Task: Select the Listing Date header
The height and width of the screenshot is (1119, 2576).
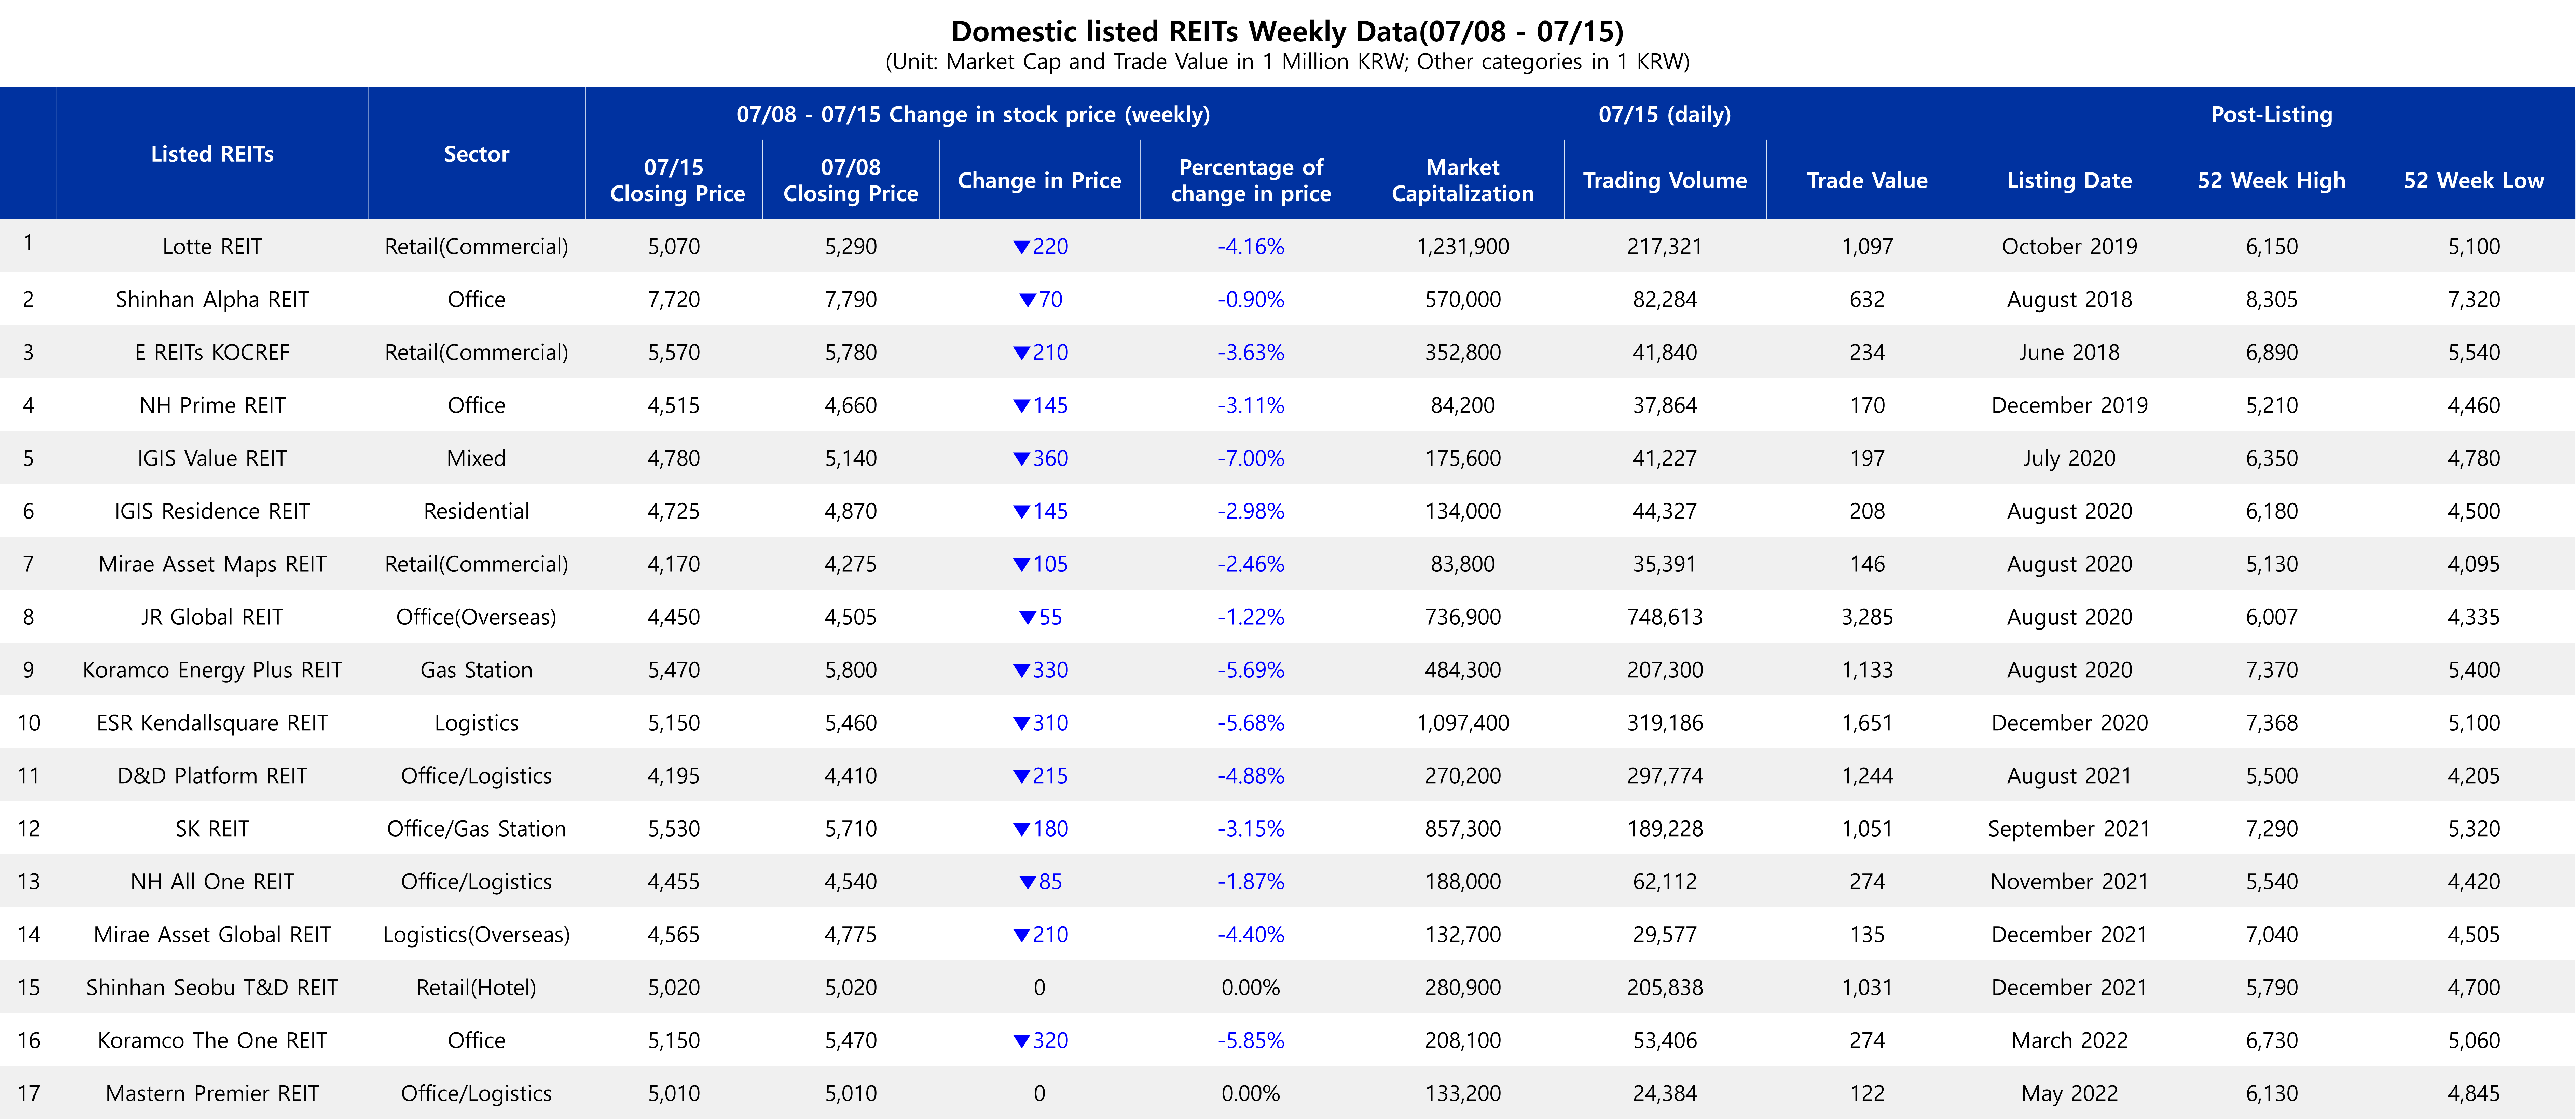Action: [2070, 180]
